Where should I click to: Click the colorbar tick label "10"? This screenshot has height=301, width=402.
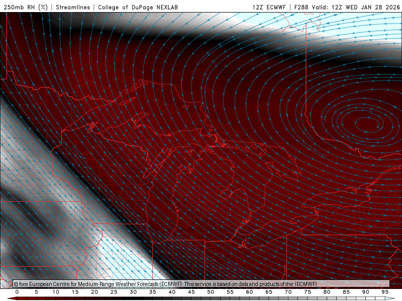pyautogui.click(x=56, y=292)
